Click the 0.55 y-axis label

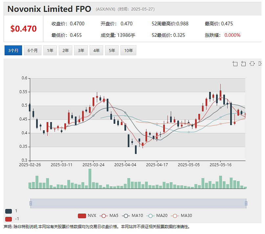[23, 92]
